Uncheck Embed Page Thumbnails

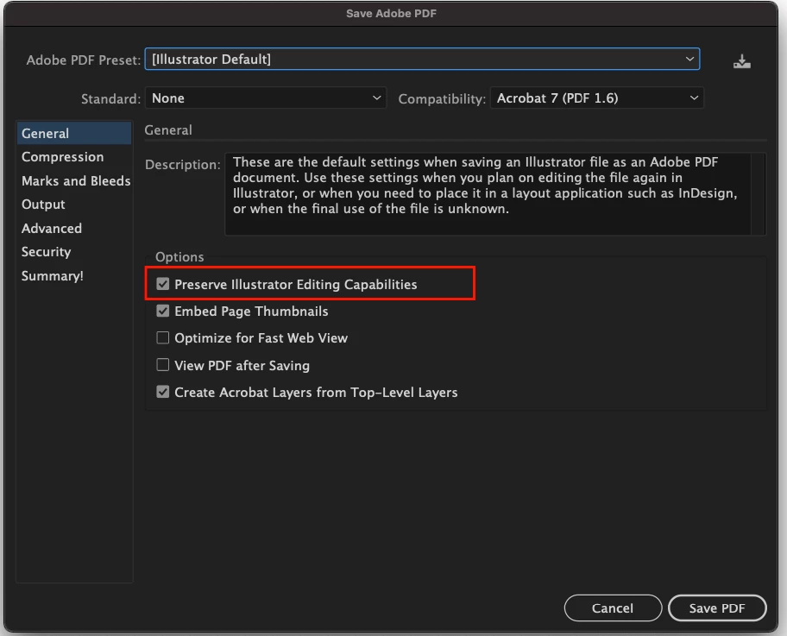162,312
